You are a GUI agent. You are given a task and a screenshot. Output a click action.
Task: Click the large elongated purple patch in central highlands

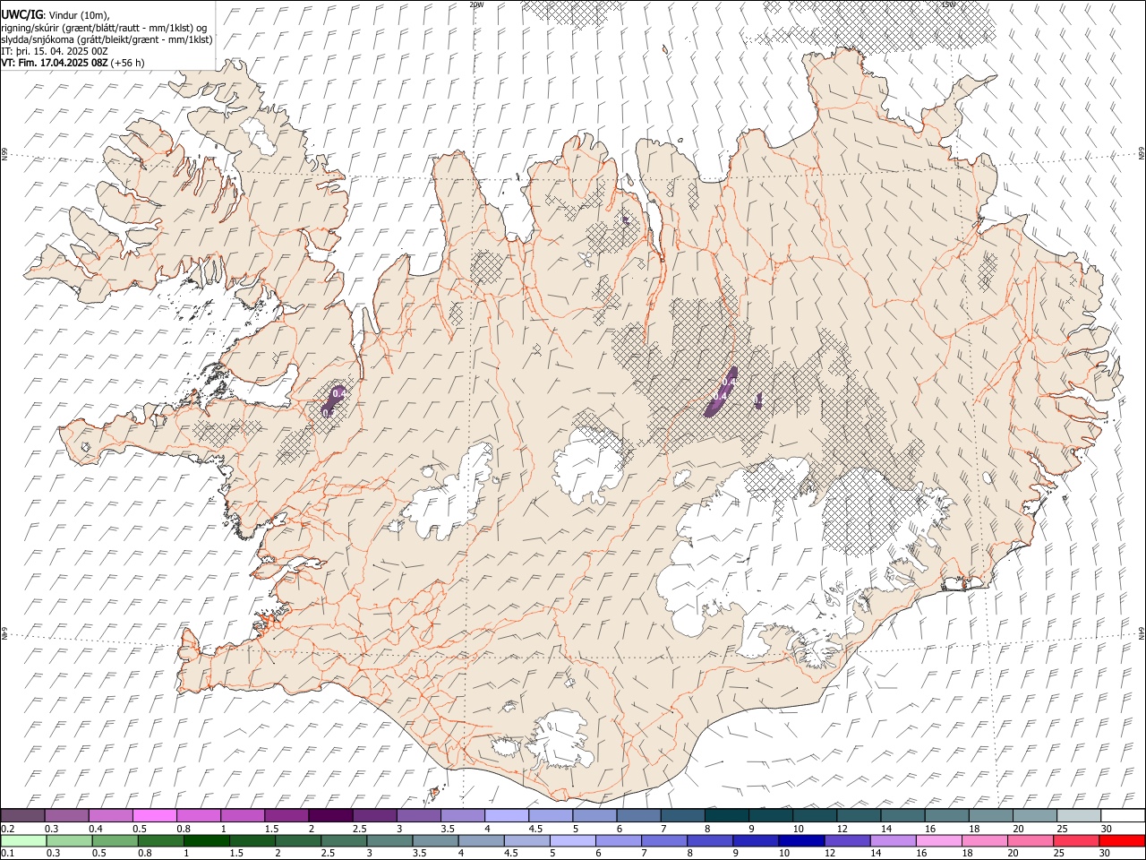(x=721, y=392)
